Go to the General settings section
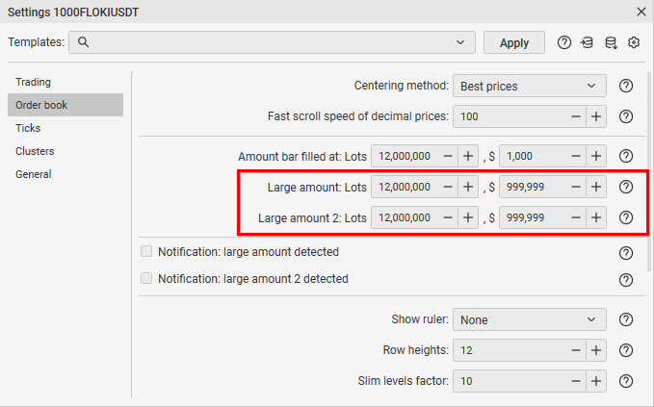The height and width of the screenshot is (407, 654). click(x=65, y=174)
